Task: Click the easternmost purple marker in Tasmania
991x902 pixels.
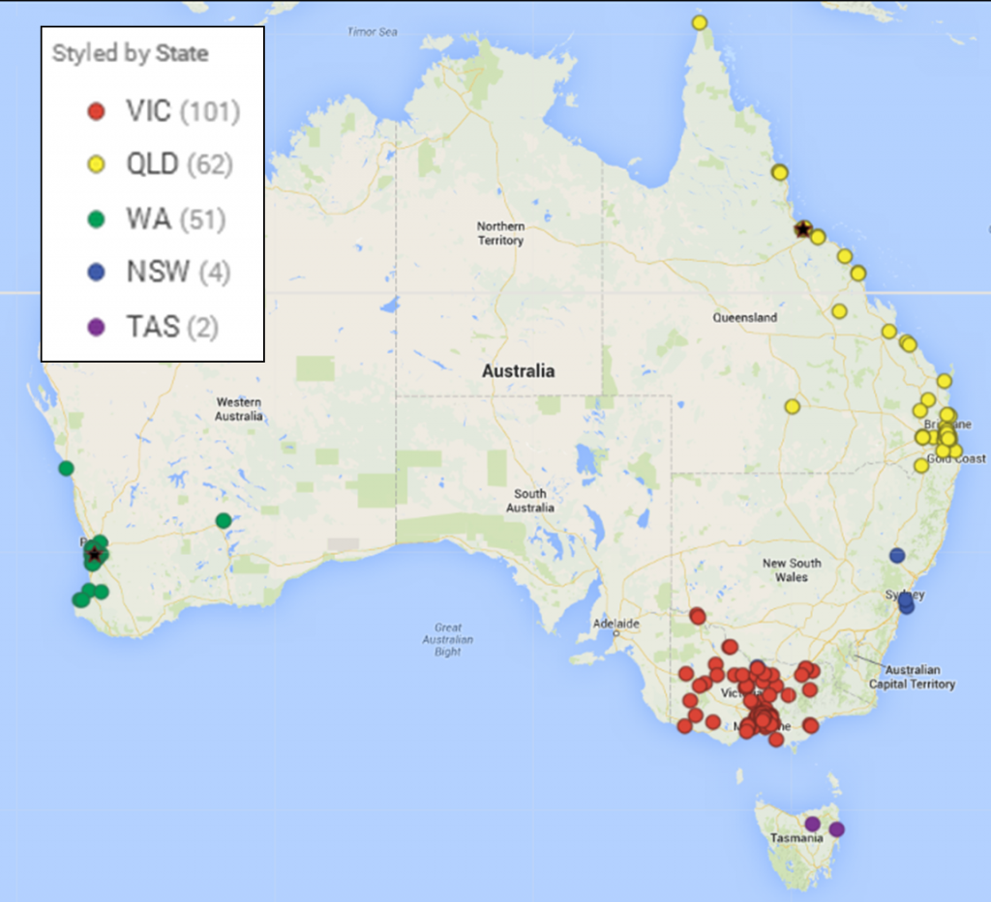Action: click(837, 829)
